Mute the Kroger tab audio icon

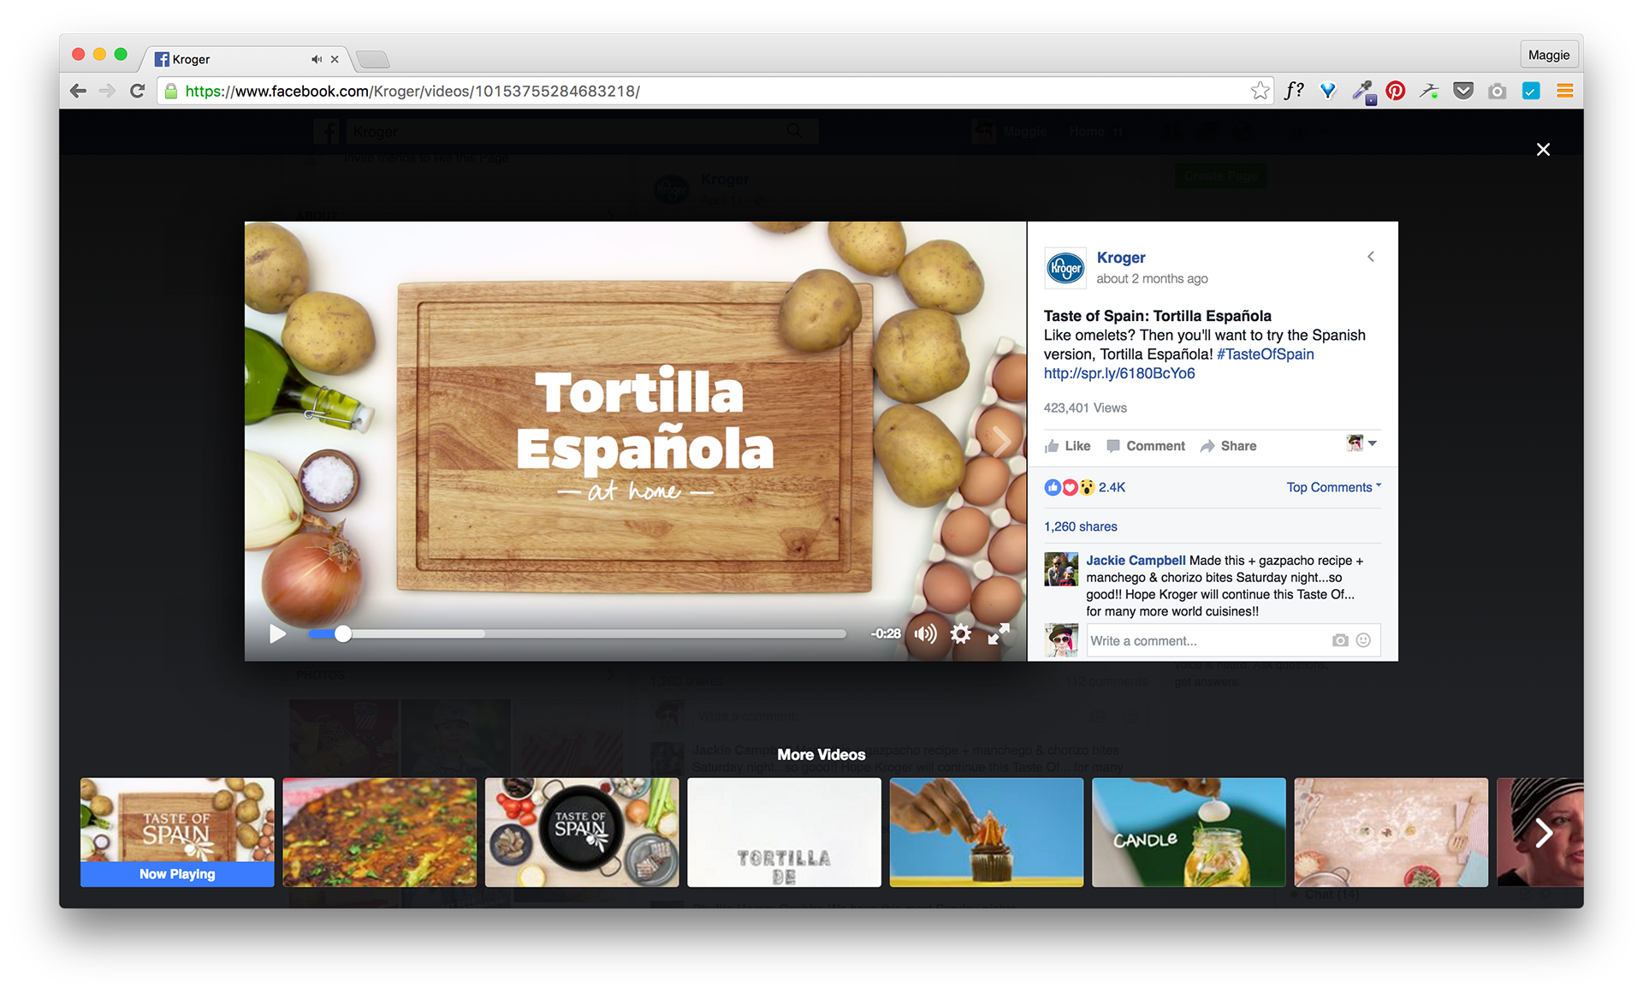click(x=317, y=59)
